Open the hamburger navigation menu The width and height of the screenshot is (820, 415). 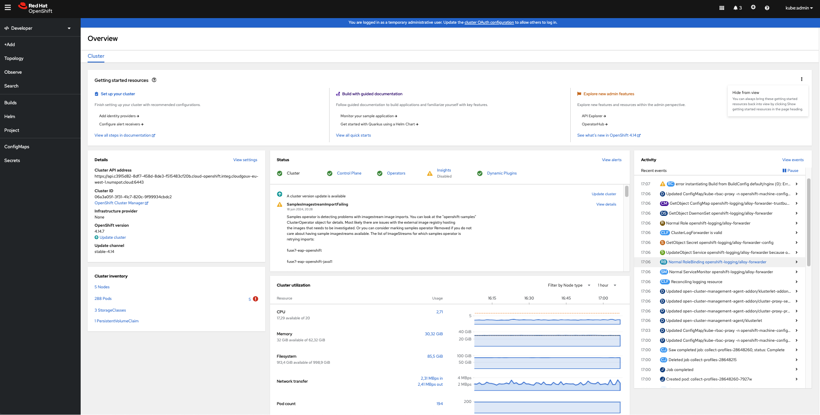tap(8, 7)
